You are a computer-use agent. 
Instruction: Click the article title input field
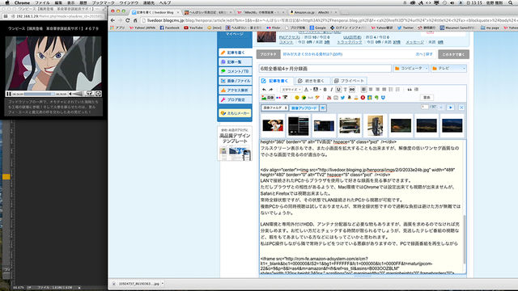coord(325,69)
